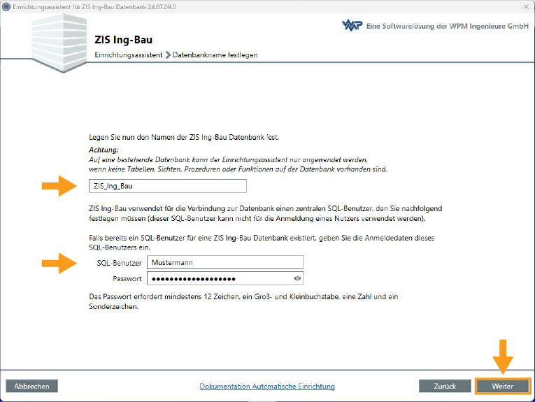Click the ZIS Ing-Bau building logo graphic
Image resolution: width=535 pixels, height=402 pixels.
coord(59,43)
